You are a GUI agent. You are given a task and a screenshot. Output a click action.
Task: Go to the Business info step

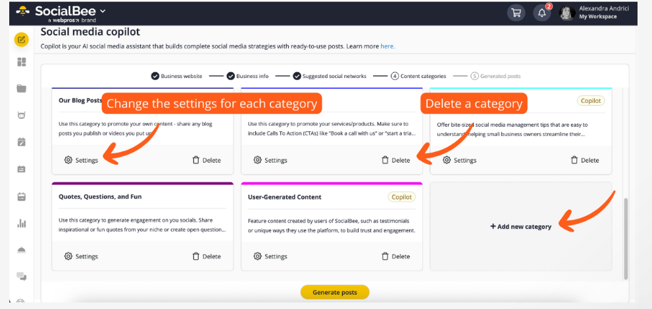247,76
